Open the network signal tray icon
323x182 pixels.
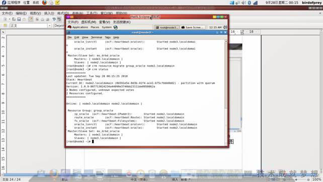256,3
